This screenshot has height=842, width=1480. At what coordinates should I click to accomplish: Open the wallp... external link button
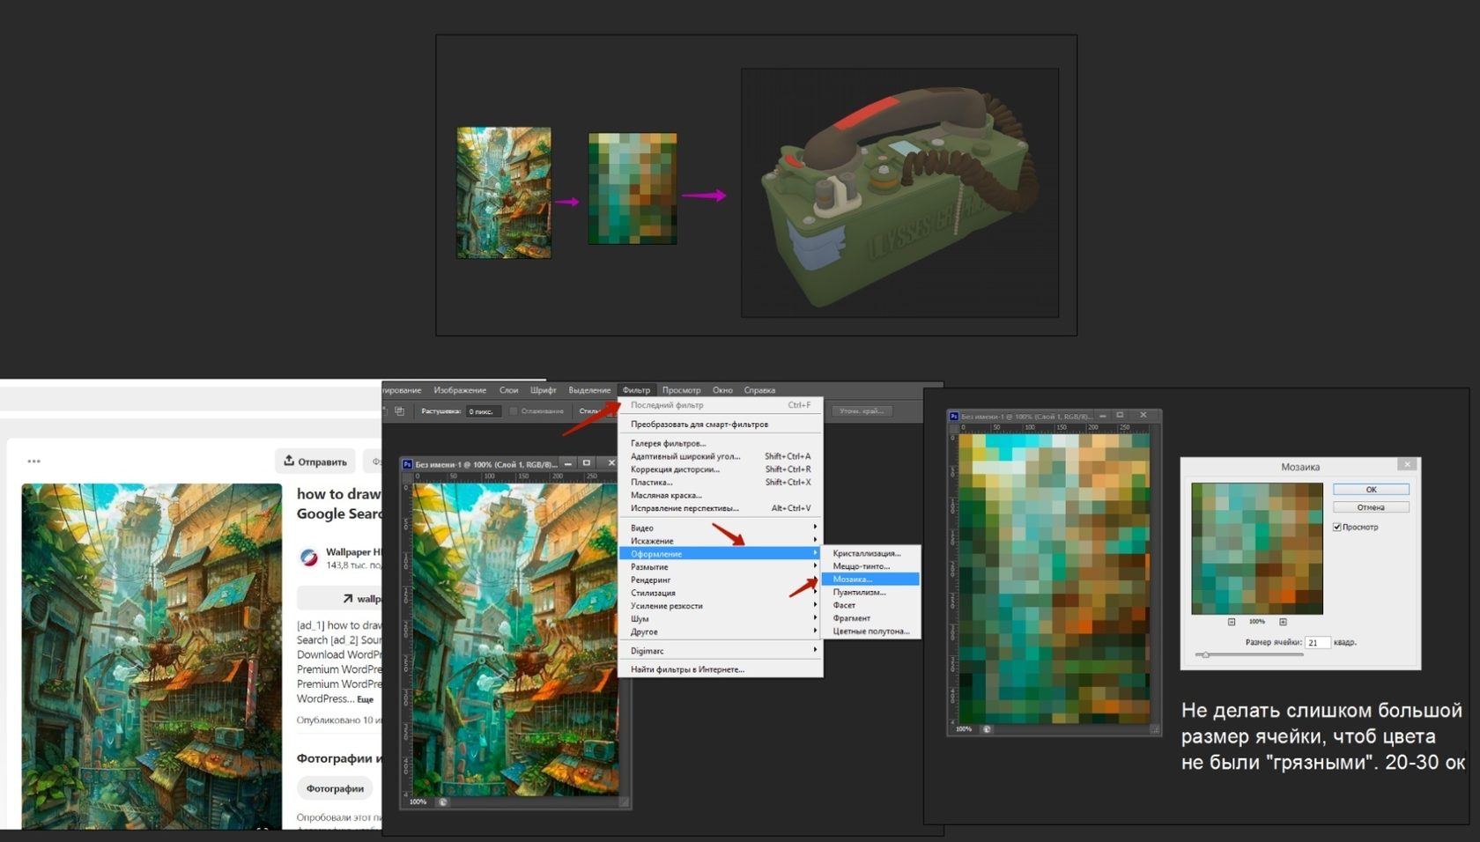(340, 598)
